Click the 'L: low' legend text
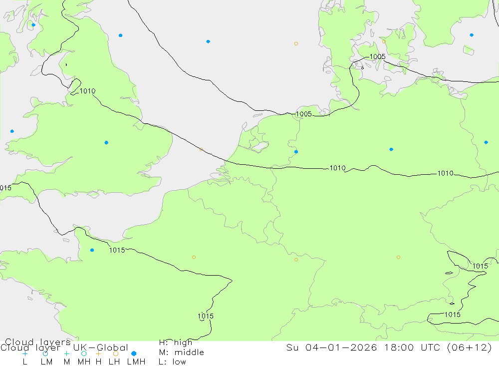Viewport: 499px width, 366px height. click(x=173, y=362)
